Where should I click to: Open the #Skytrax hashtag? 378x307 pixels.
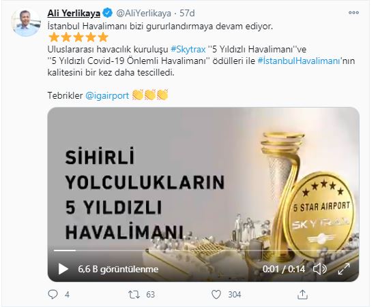188,49
